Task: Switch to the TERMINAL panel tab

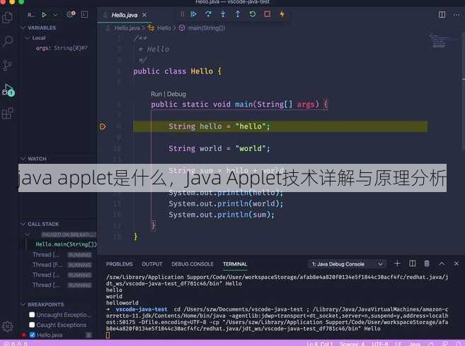Action: click(x=235, y=263)
